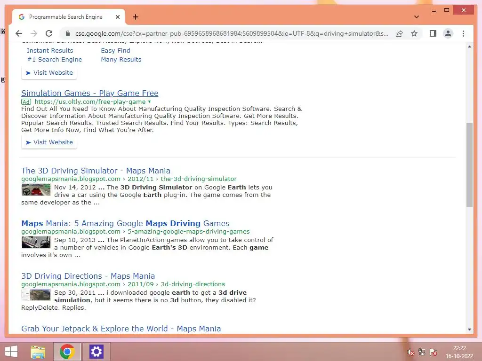The image size is (482, 361).
Task: Open Chrome's three-dot menu
Action: (463, 33)
